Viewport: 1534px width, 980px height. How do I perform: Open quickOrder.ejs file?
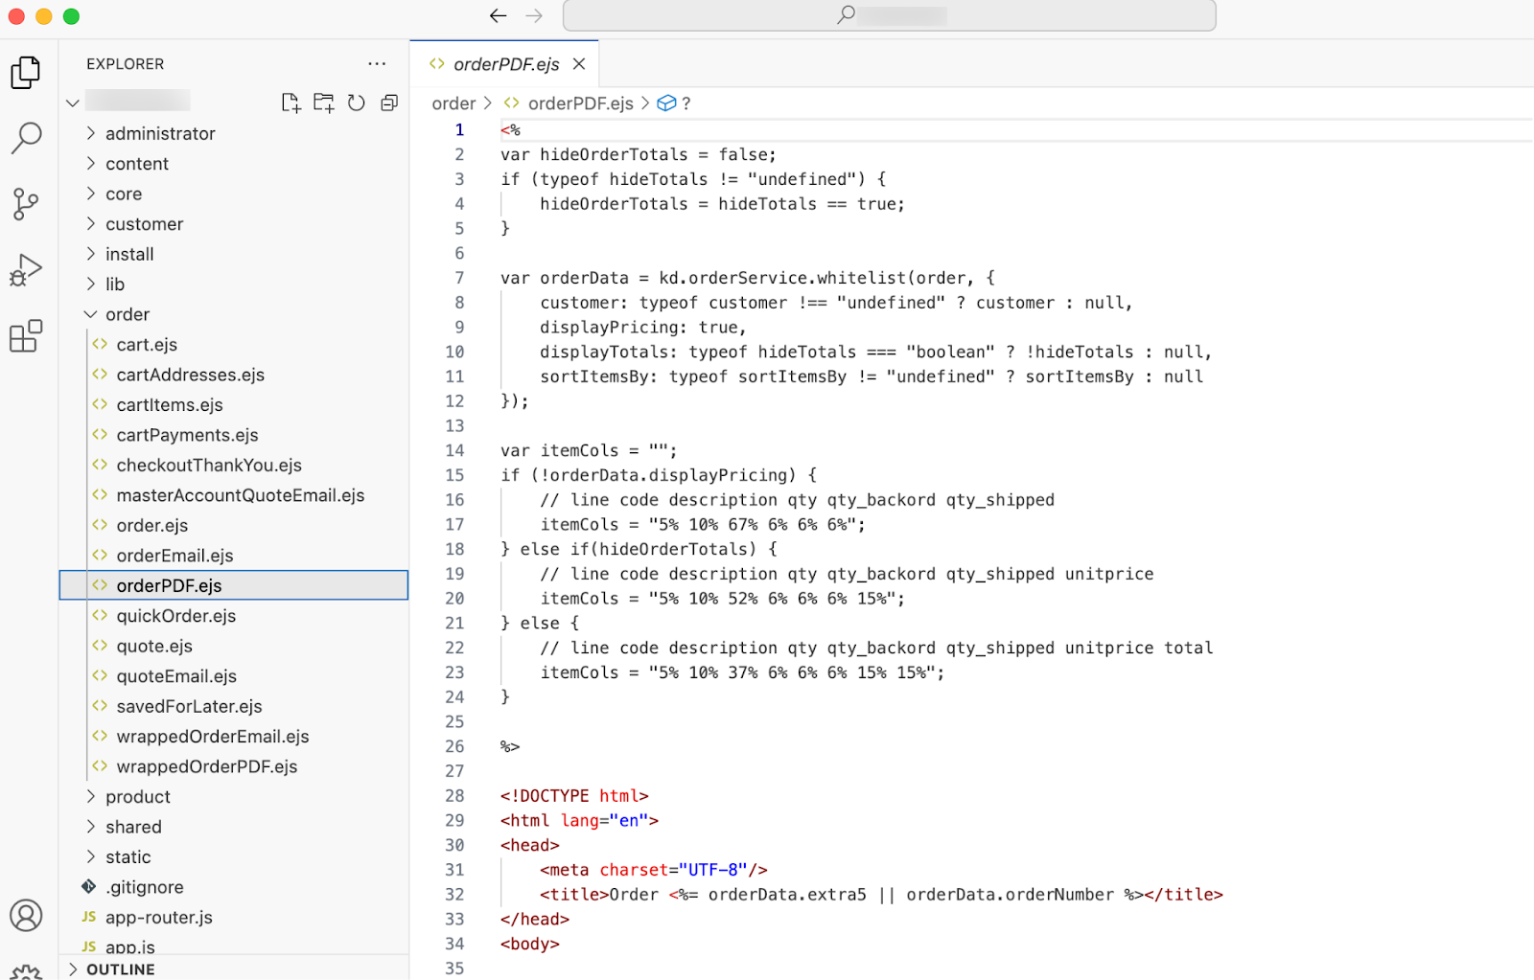(x=234, y=616)
